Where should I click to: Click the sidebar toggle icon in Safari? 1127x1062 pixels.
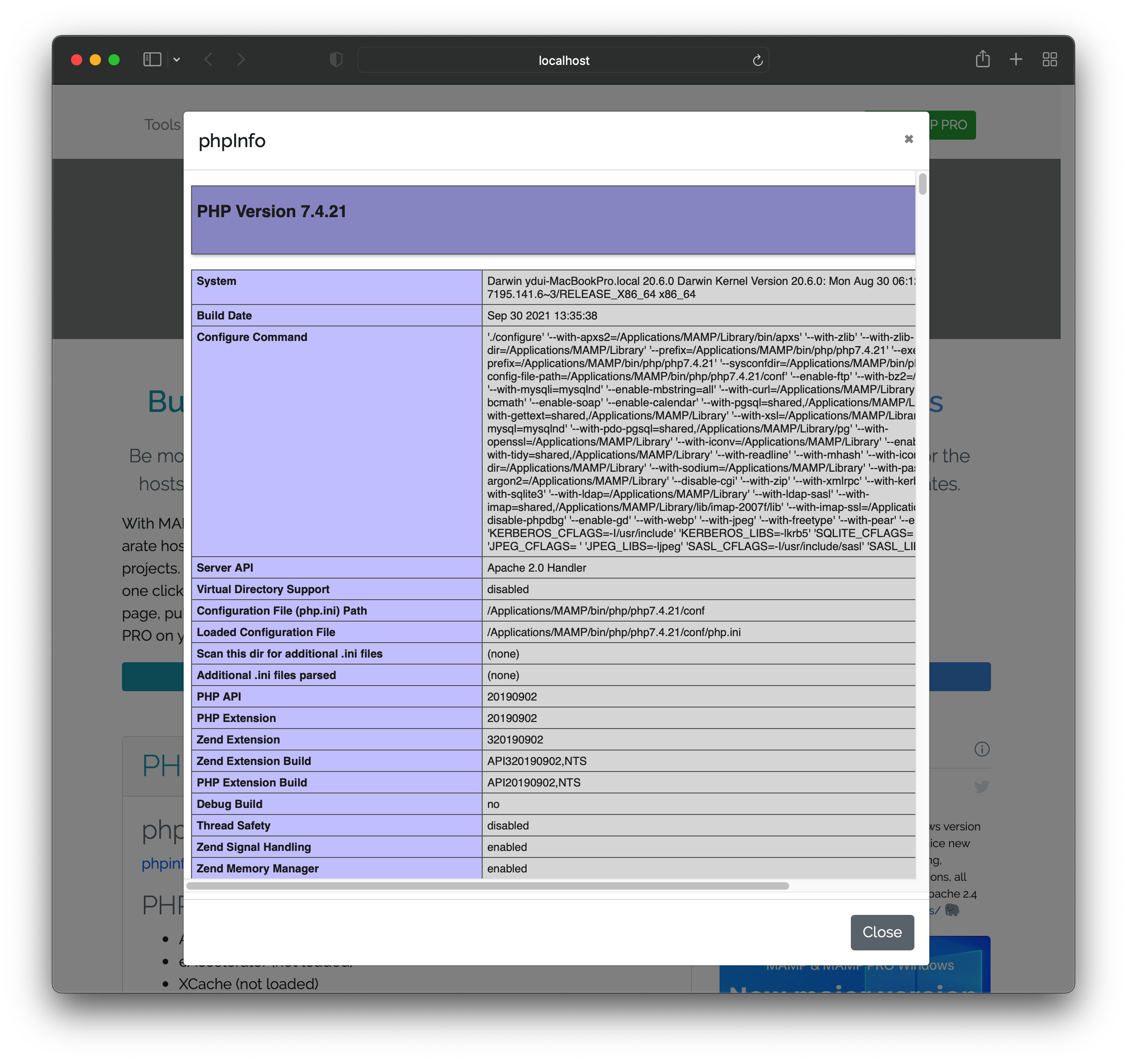point(152,59)
